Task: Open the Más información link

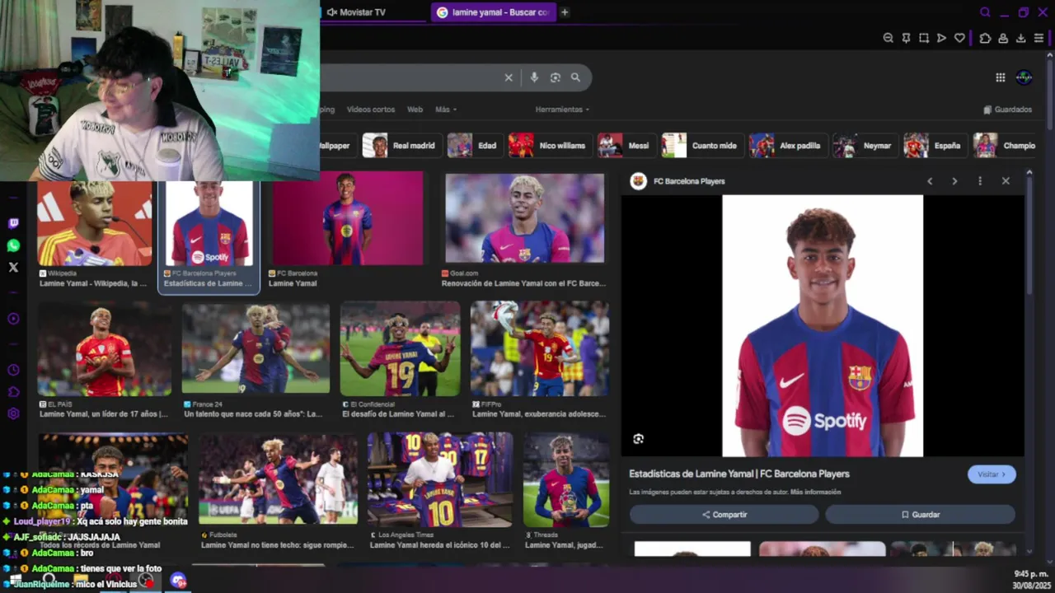Action: pyautogui.click(x=815, y=493)
